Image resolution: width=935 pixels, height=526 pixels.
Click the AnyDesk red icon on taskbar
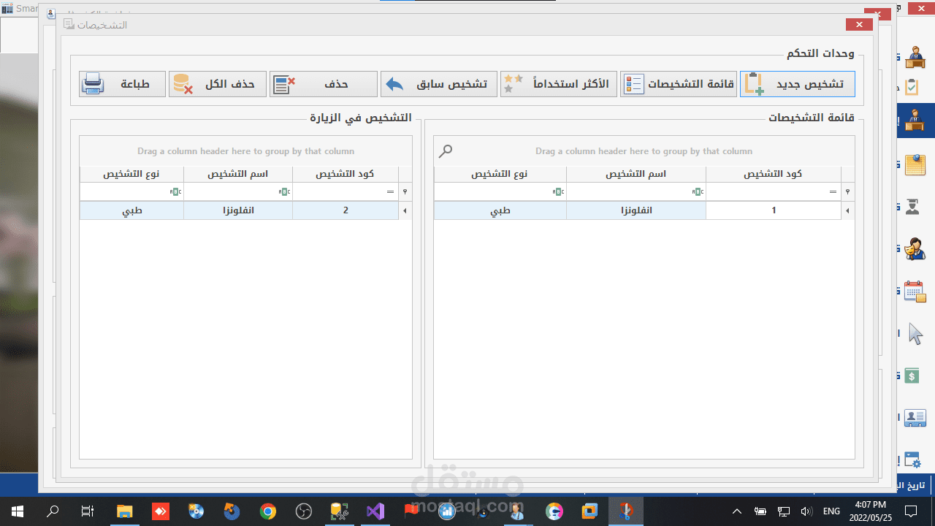pos(160,511)
